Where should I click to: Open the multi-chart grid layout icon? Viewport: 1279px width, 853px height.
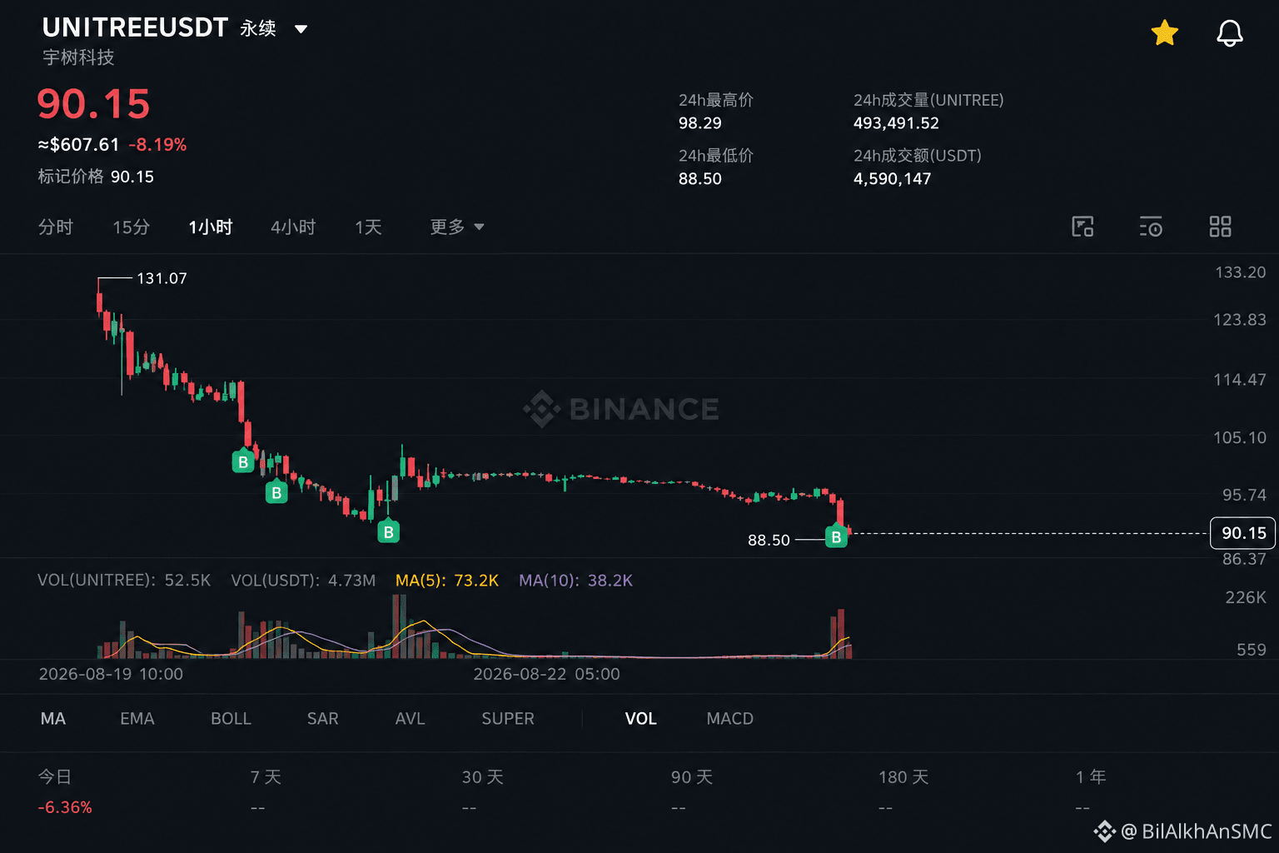pos(1220,227)
